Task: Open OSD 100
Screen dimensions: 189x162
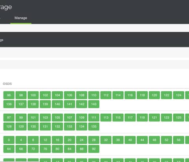Action: point(33,95)
